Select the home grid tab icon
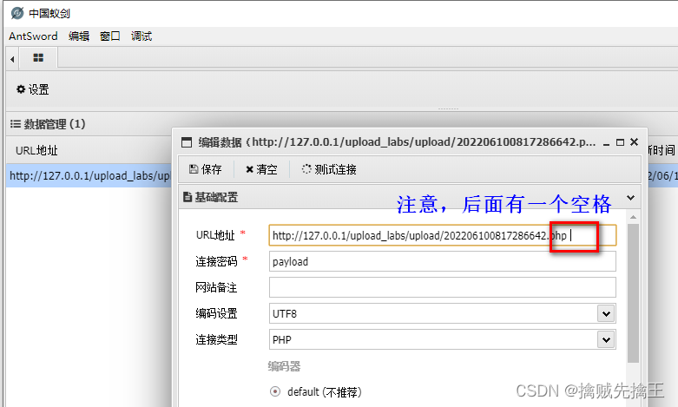Image resolution: width=678 pixels, height=407 pixels. [x=38, y=58]
